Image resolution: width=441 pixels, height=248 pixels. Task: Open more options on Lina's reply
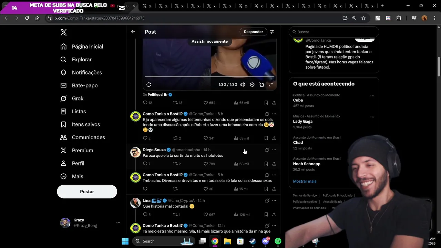[274, 200]
